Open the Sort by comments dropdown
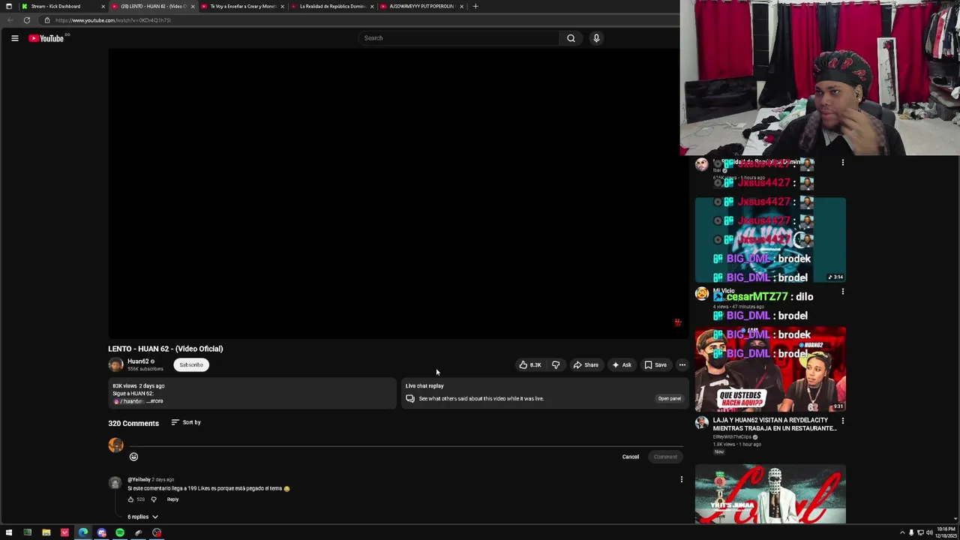 pyautogui.click(x=186, y=422)
